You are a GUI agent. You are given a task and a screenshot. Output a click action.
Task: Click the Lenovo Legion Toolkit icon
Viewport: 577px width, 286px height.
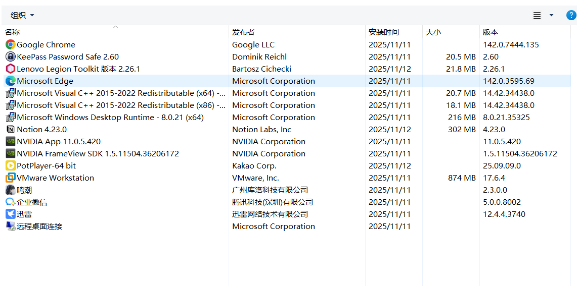10,69
